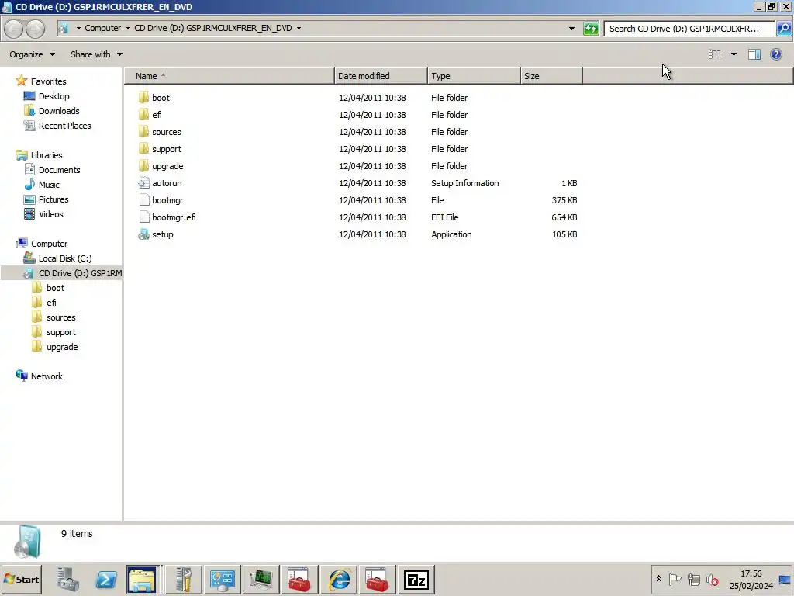Open Help via the question mark icon
The height and width of the screenshot is (596, 794).
(775, 54)
